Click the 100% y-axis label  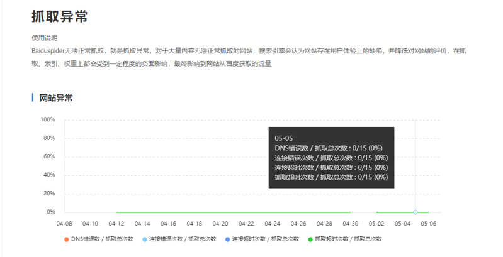coord(47,119)
